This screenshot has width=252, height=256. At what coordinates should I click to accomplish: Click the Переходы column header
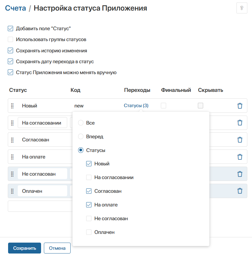[x=137, y=90]
